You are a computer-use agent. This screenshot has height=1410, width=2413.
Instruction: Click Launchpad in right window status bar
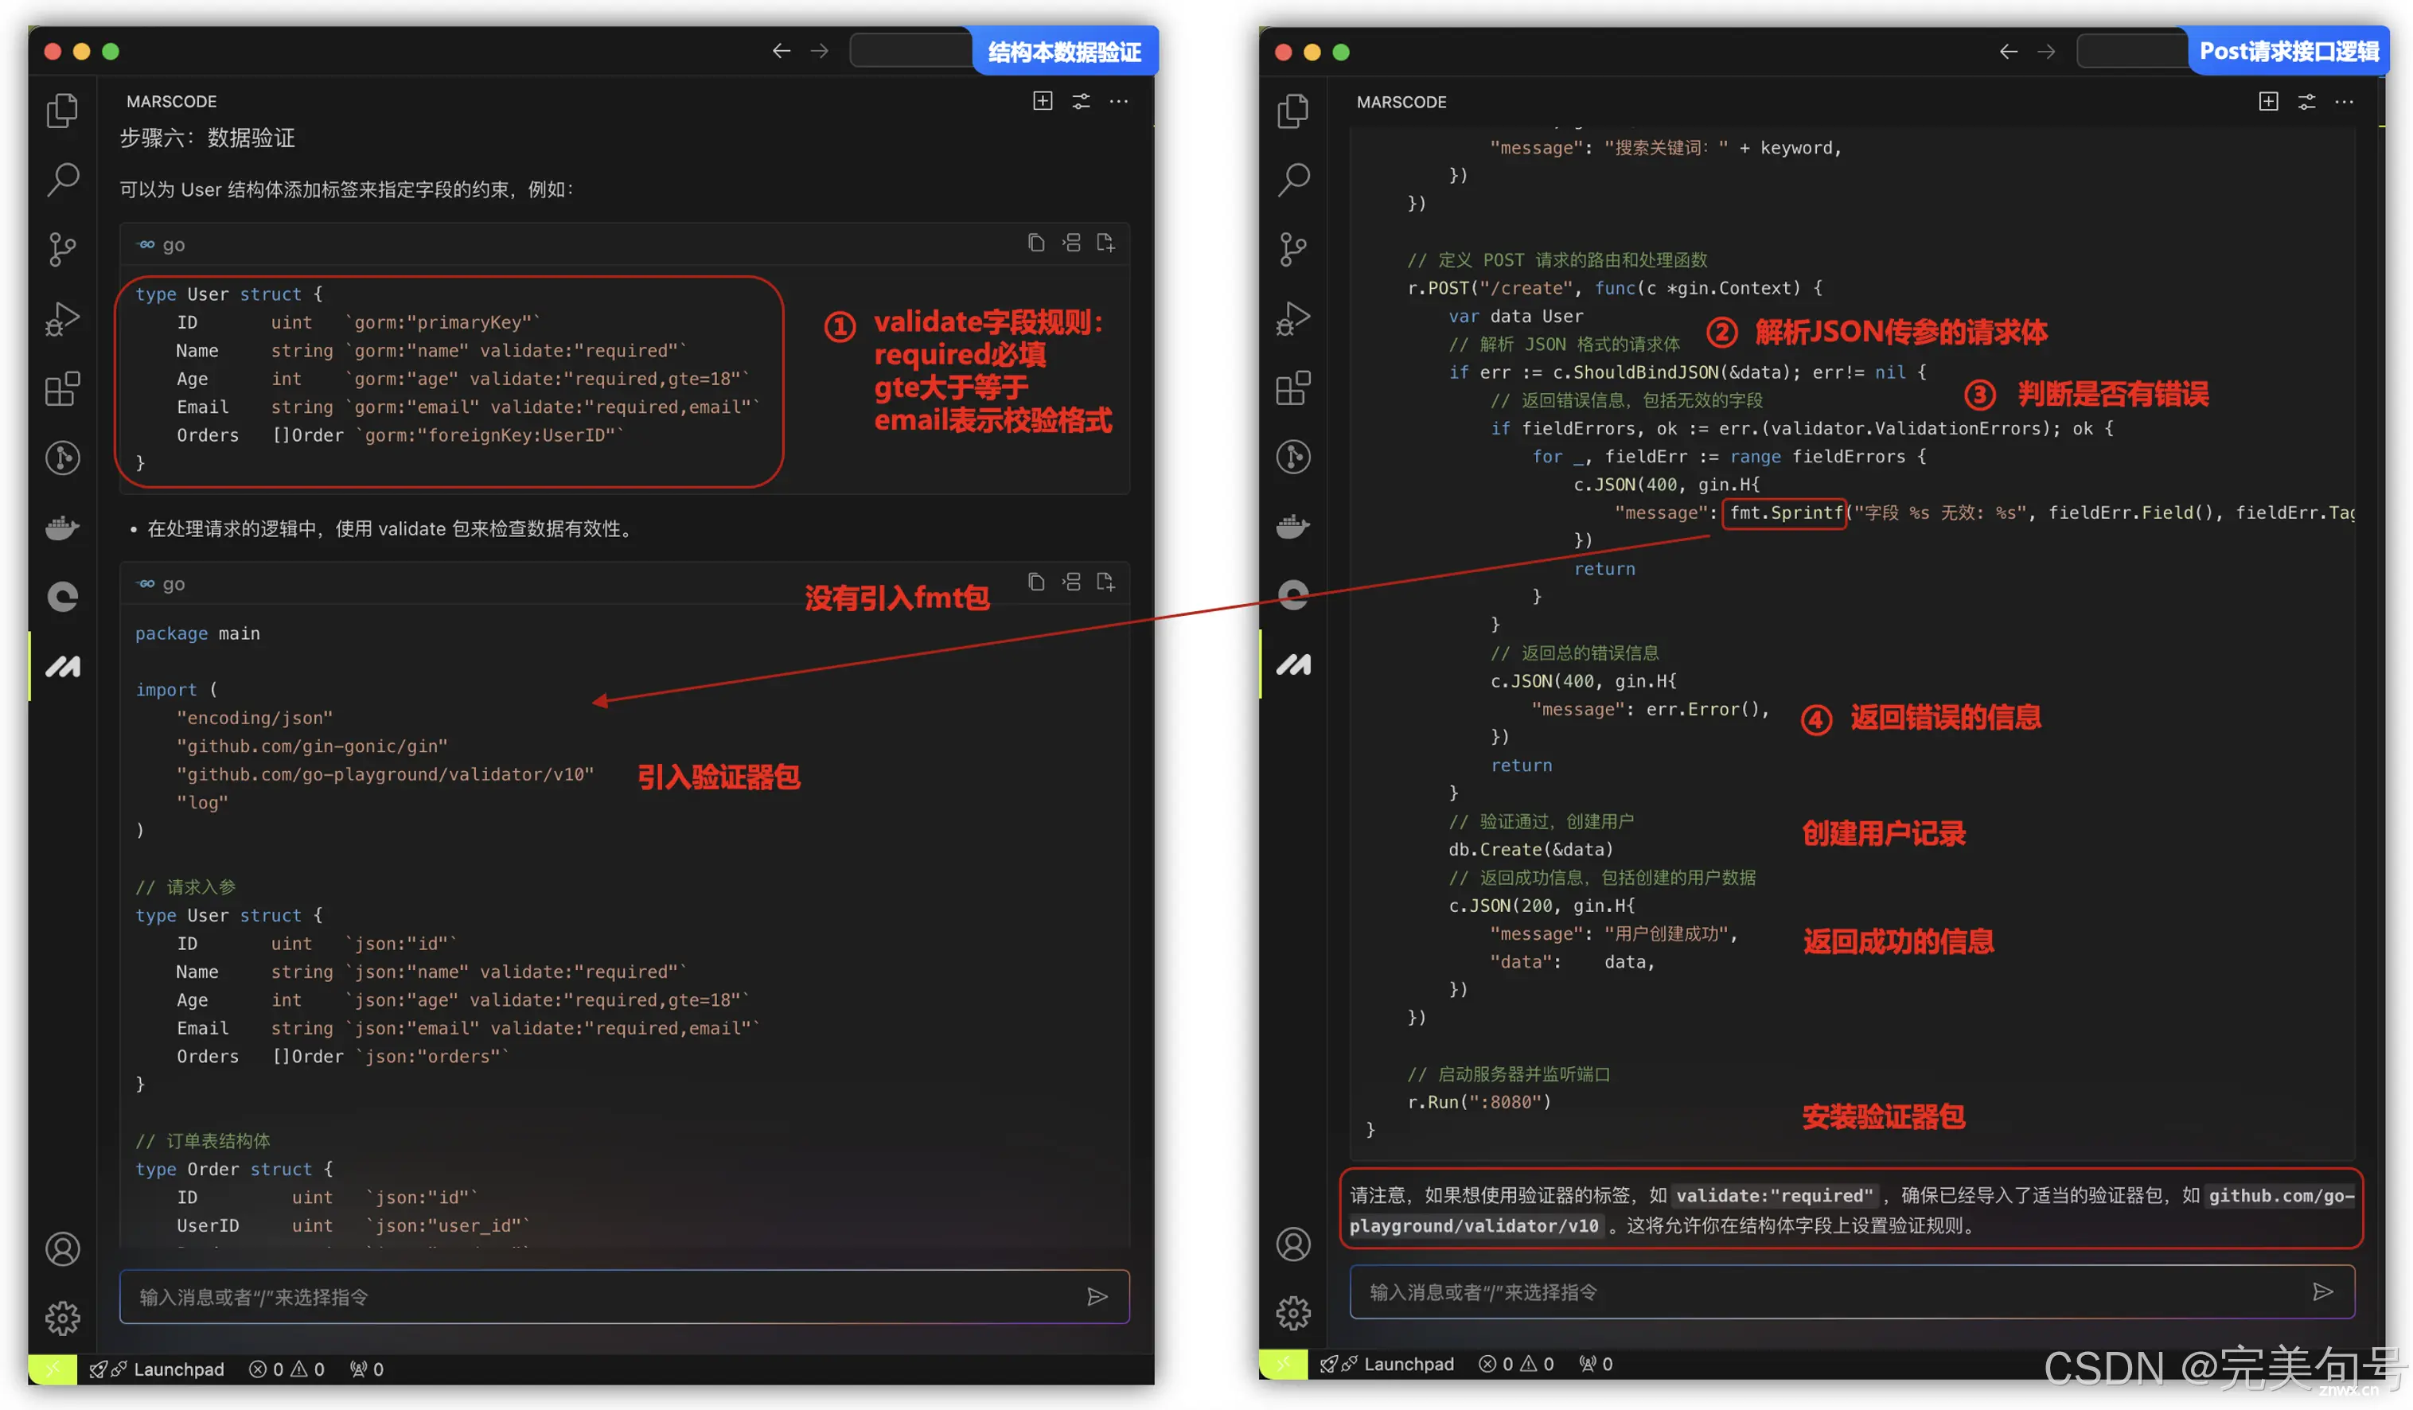point(1386,1363)
